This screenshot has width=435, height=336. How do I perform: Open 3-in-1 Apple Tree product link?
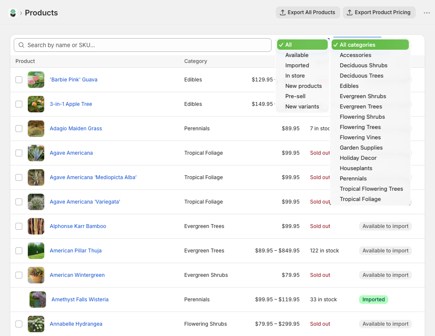tap(71, 104)
